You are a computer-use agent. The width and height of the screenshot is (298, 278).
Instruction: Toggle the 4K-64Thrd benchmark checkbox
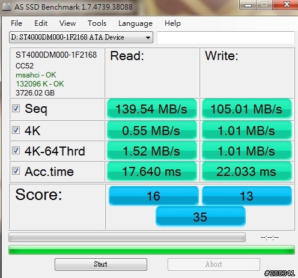16,150
